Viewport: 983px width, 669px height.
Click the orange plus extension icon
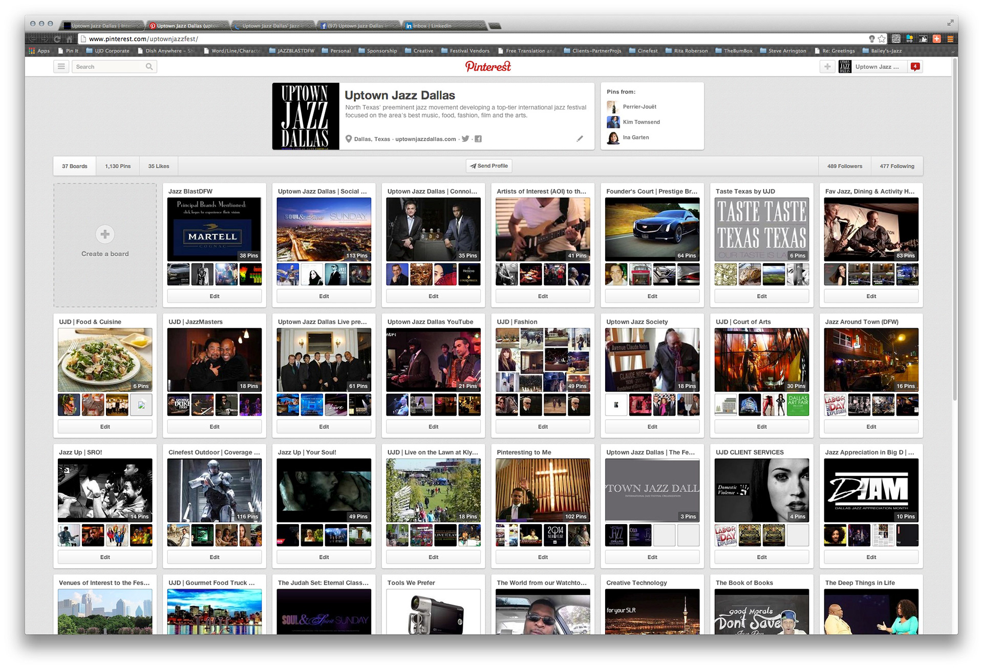(x=937, y=39)
